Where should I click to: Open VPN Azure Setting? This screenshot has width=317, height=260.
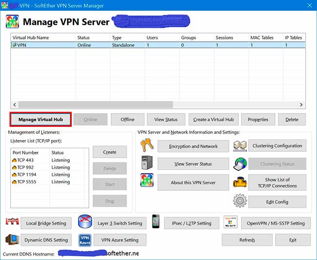tap(120, 240)
